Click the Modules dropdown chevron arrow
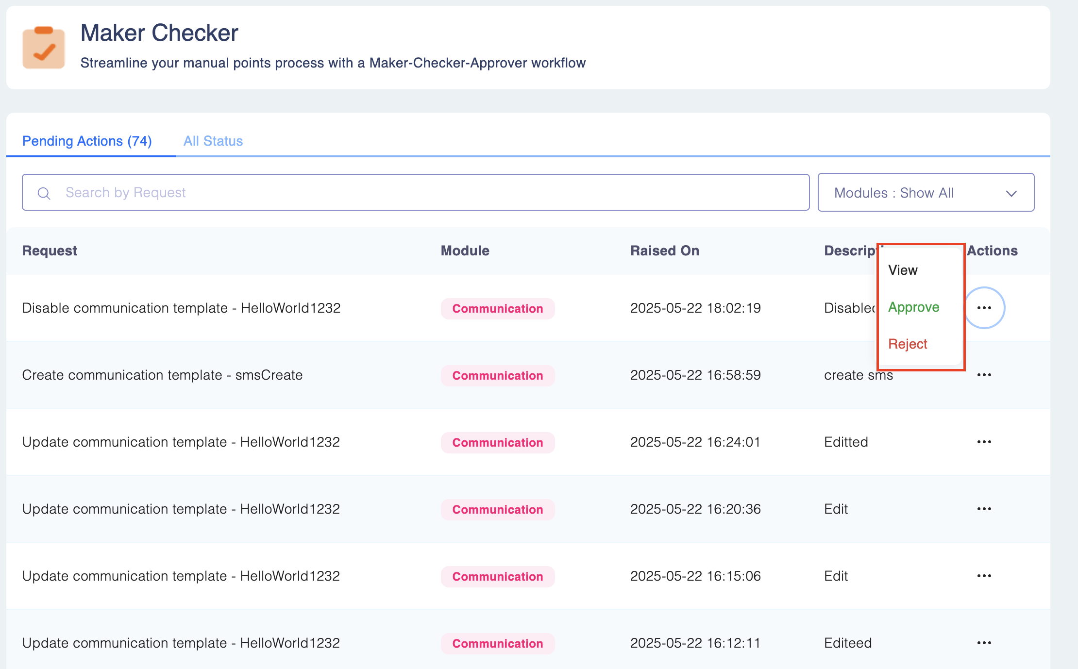Image resolution: width=1078 pixels, height=669 pixels. click(1011, 193)
